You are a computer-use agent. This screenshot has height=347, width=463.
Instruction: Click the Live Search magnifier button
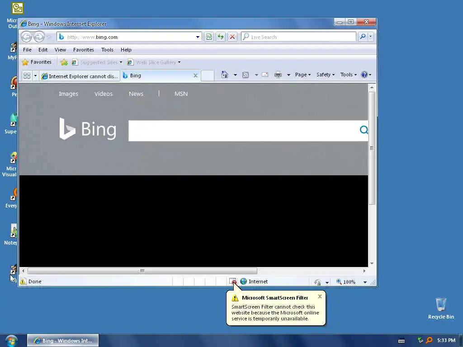[x=363, y=37]
